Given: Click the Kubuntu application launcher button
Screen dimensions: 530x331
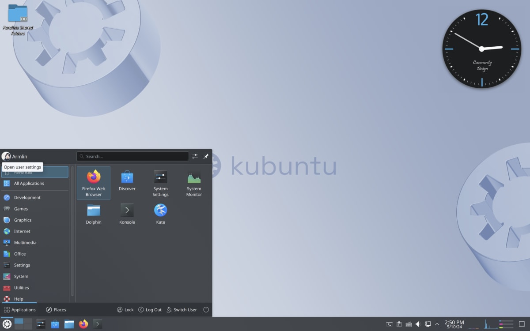Looking at the screenshot, I should click(7, 324).
